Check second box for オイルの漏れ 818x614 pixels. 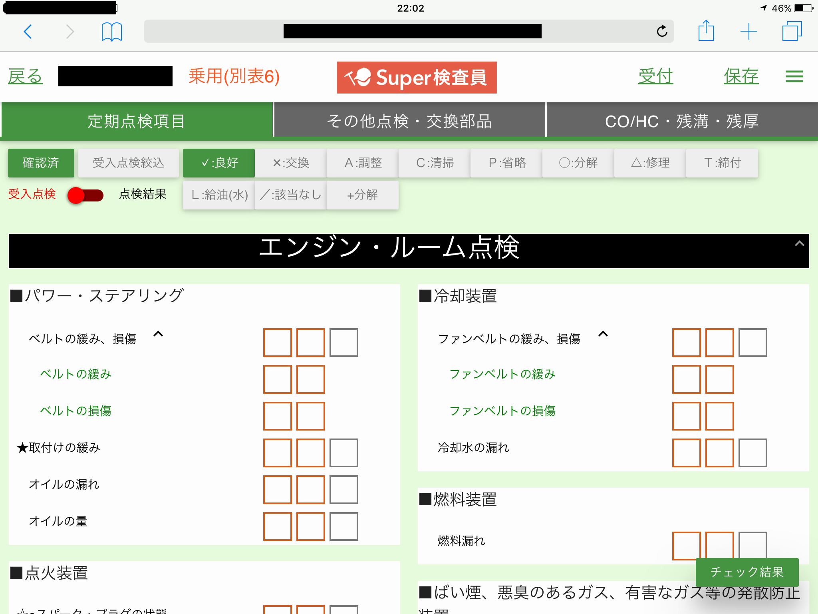(311, 490)
